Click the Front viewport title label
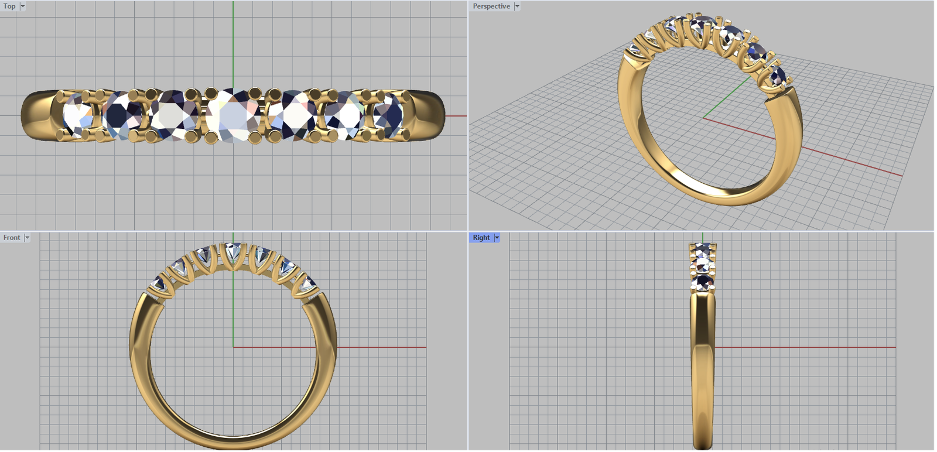 coord(12,238)
